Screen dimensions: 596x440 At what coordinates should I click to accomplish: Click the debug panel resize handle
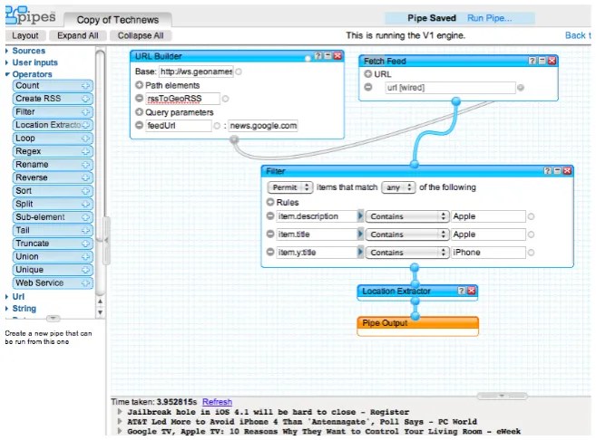click(x=503, y=396)
